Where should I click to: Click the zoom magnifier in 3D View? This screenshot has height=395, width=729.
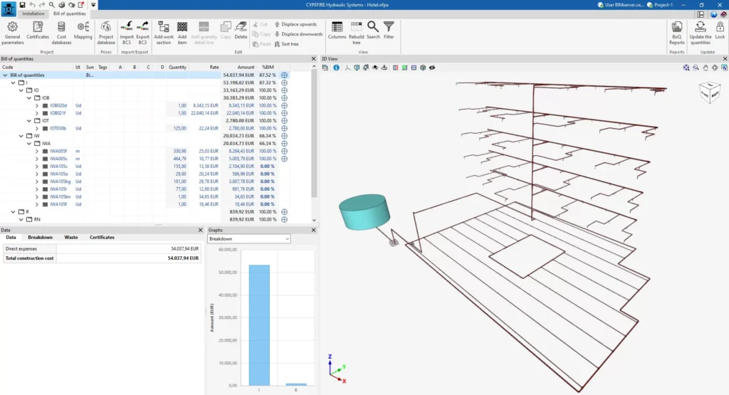click(696, 68)
